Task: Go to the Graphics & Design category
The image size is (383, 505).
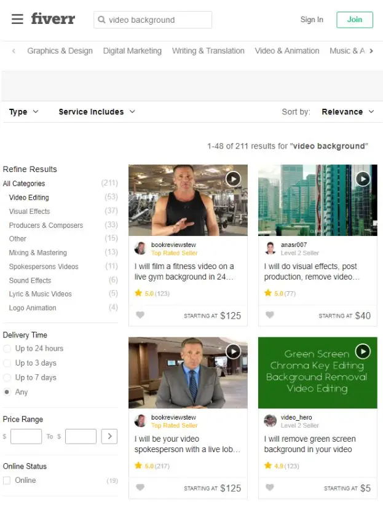Action: pos(60,51)
